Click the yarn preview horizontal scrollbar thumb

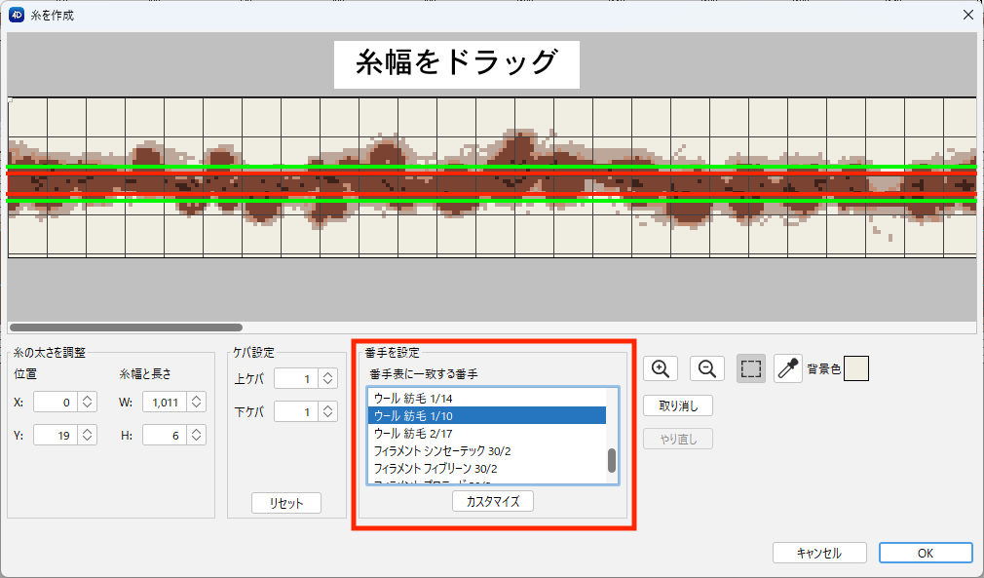pyautogui.click(x=126, y=328)
